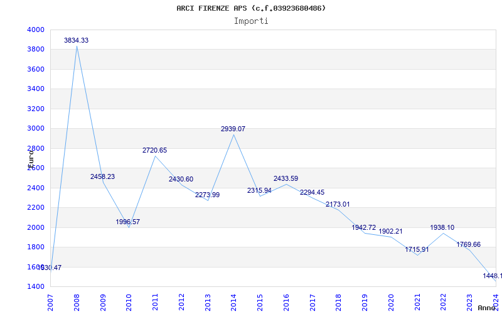The width and height of the screenshot is (502, 314).
Task: Click the 2939.07 data label for 2014
Action: pos(233,129)
